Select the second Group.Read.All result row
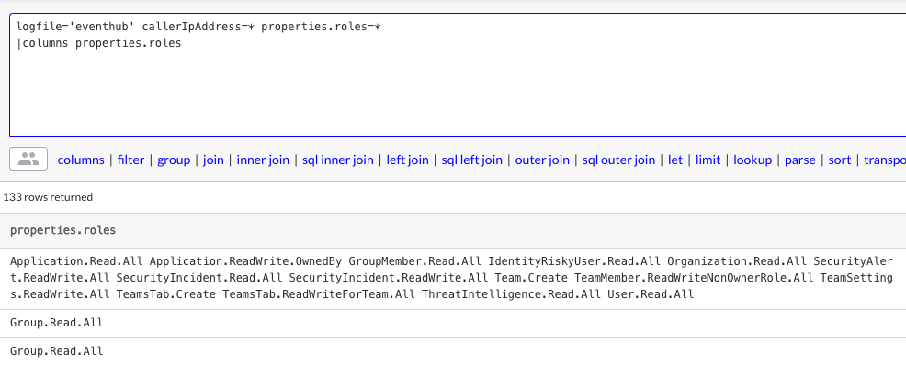The height and width of the screenshot is (365, 906). (x=453, y=351)
